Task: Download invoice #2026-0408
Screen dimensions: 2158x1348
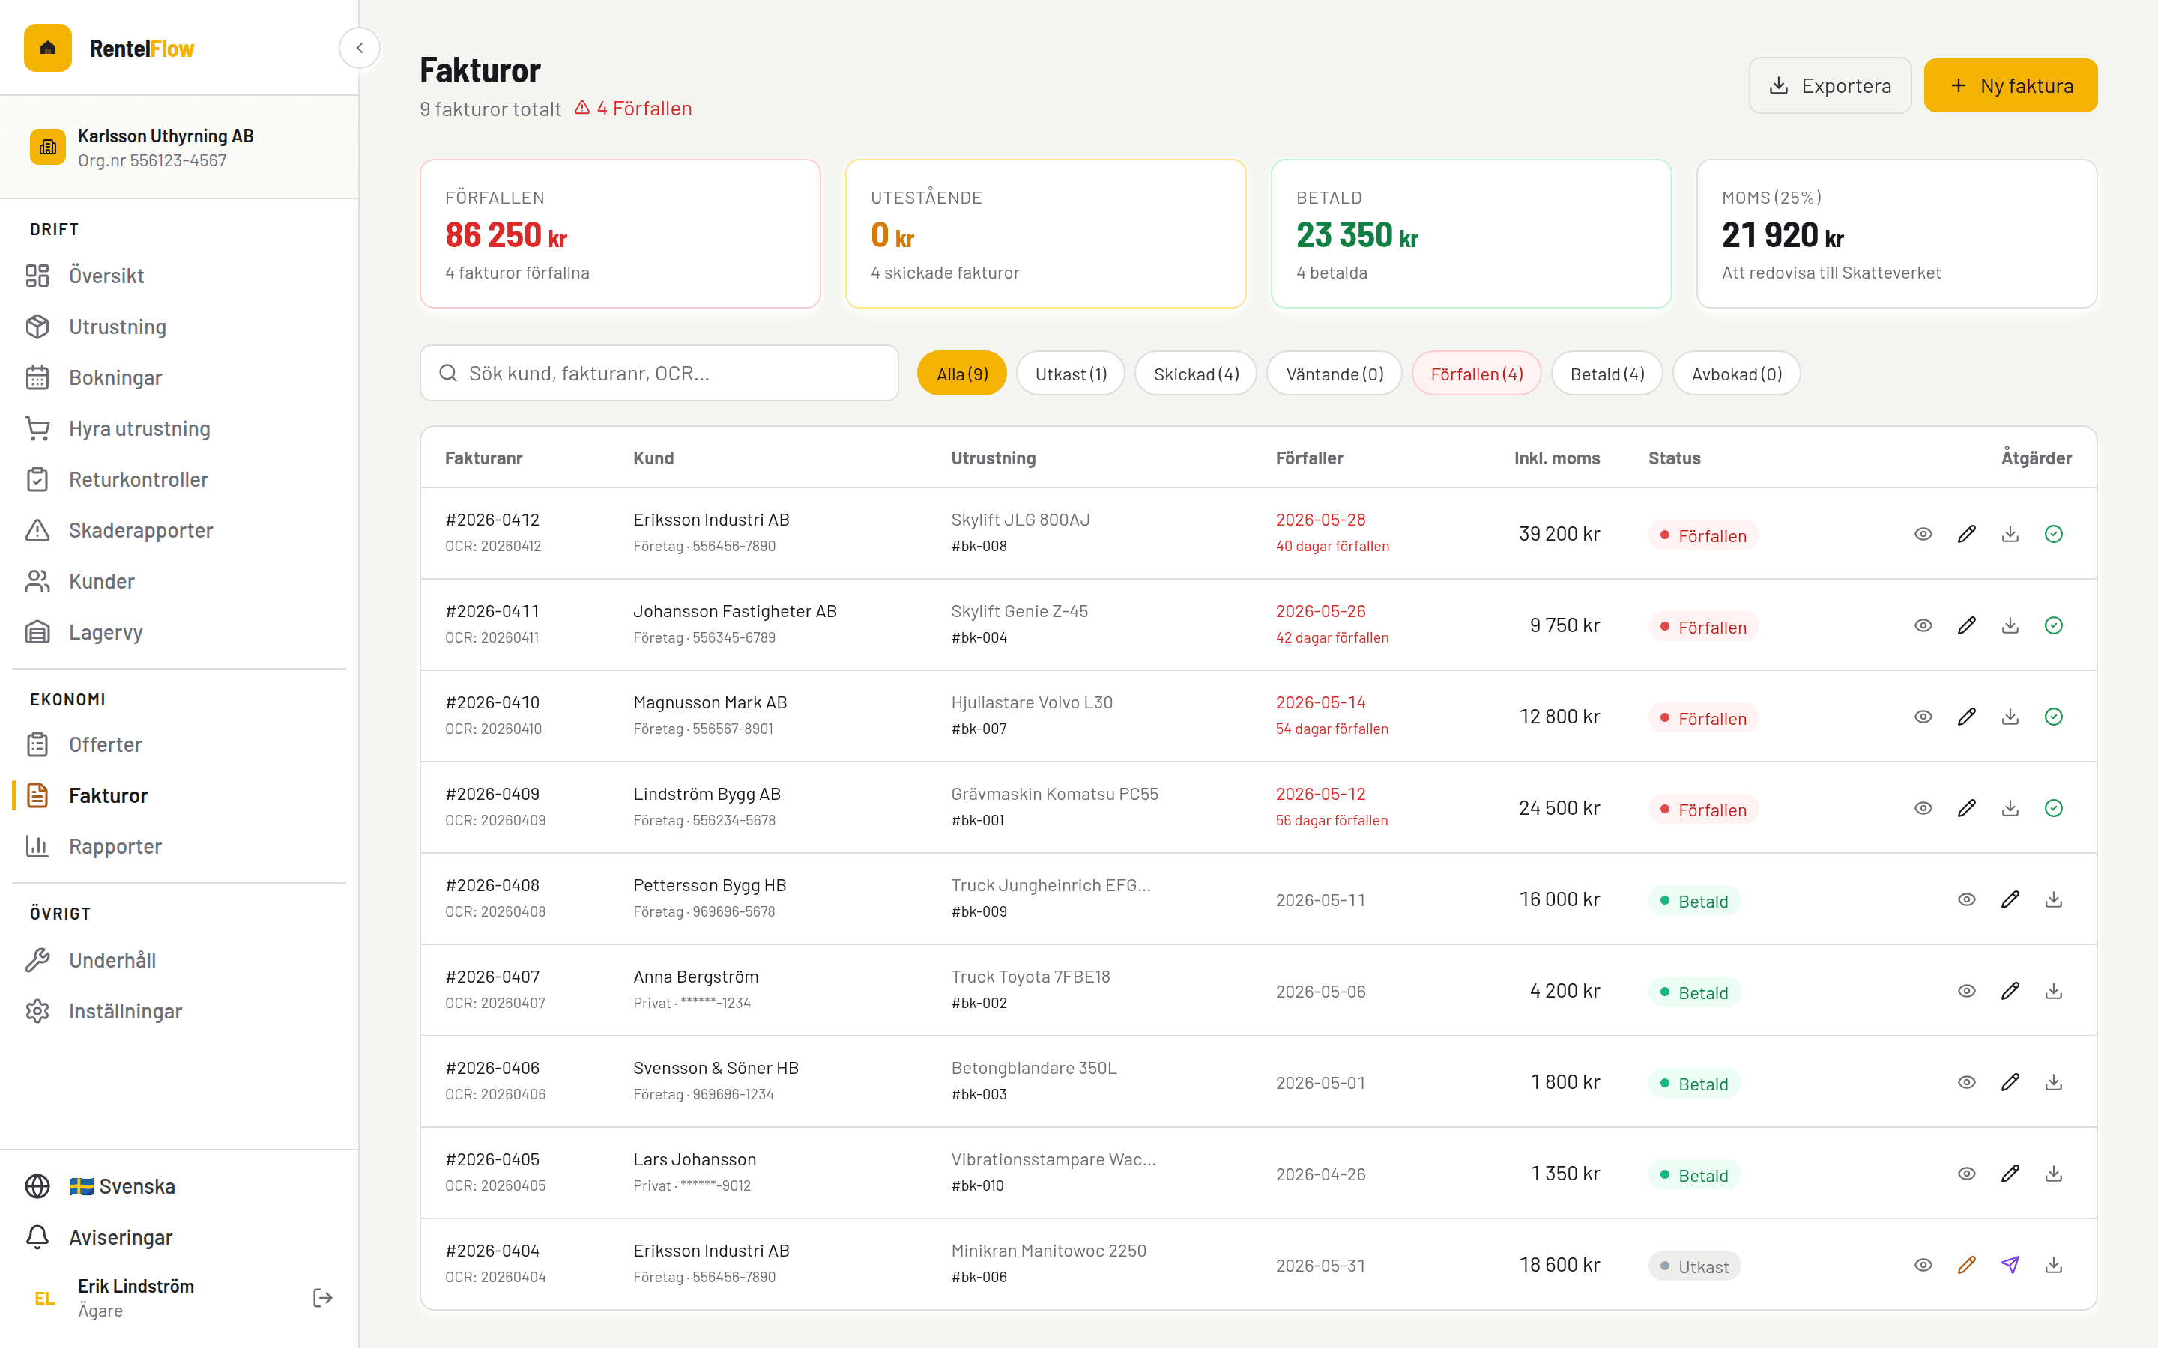Action: (x=2054, y=899)
